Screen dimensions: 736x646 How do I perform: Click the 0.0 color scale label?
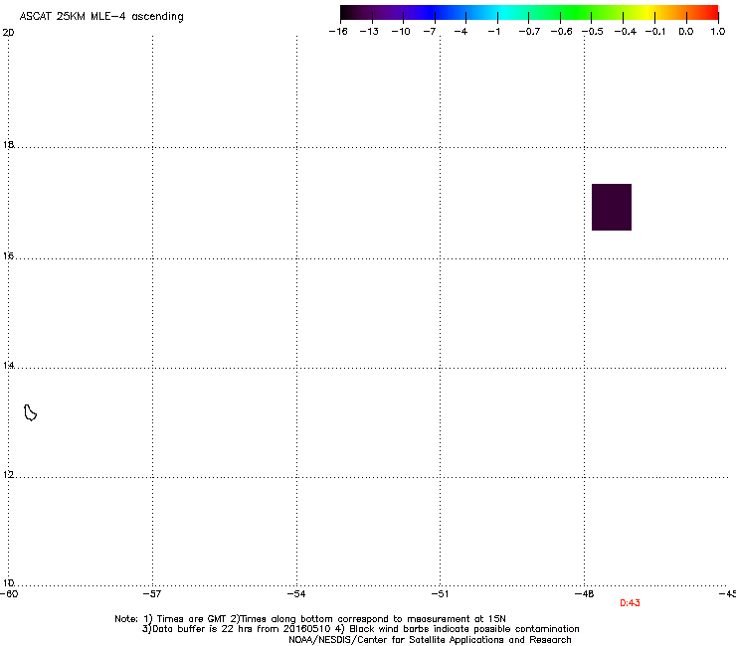[x=686, y=32]
